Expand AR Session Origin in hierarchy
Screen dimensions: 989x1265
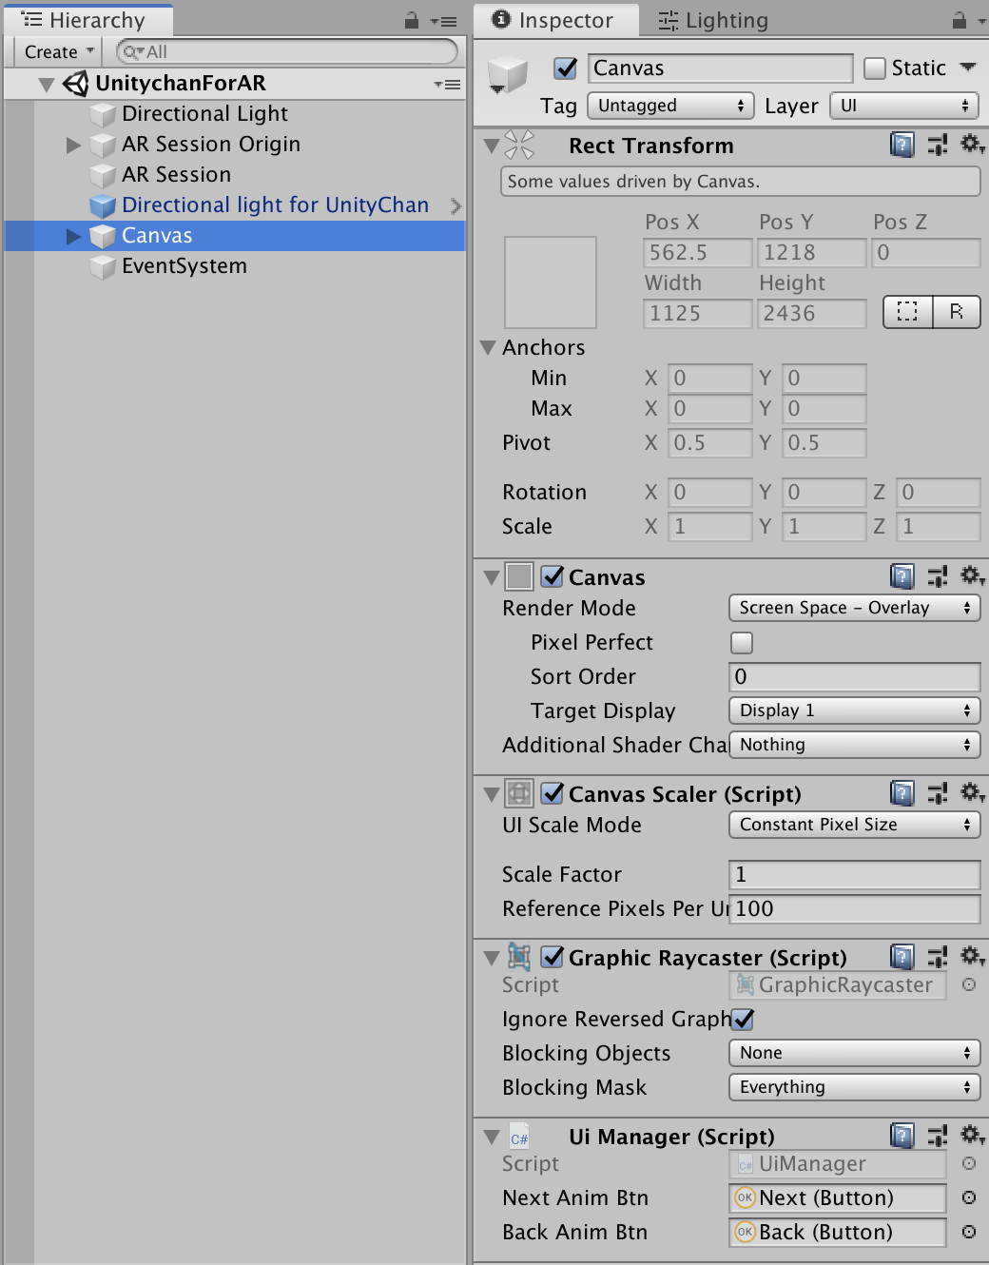pos(73,145)
